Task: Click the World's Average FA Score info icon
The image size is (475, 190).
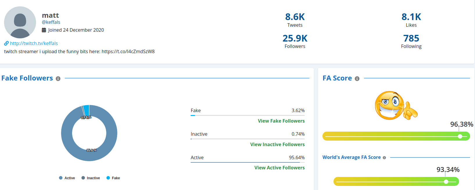Action: tap(384, 158)
